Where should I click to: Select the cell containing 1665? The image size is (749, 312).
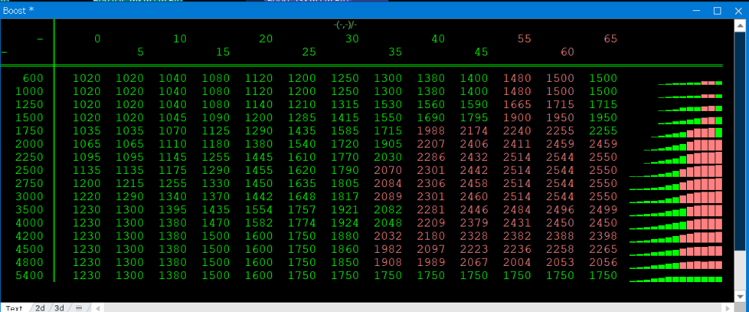point(516,104)
